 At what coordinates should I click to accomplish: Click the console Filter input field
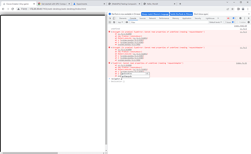pyautogui.click(x=169, y=23)
